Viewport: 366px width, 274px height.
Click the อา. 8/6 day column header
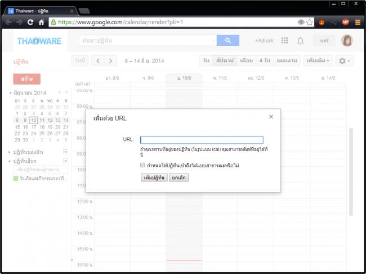tap(112, 78)
